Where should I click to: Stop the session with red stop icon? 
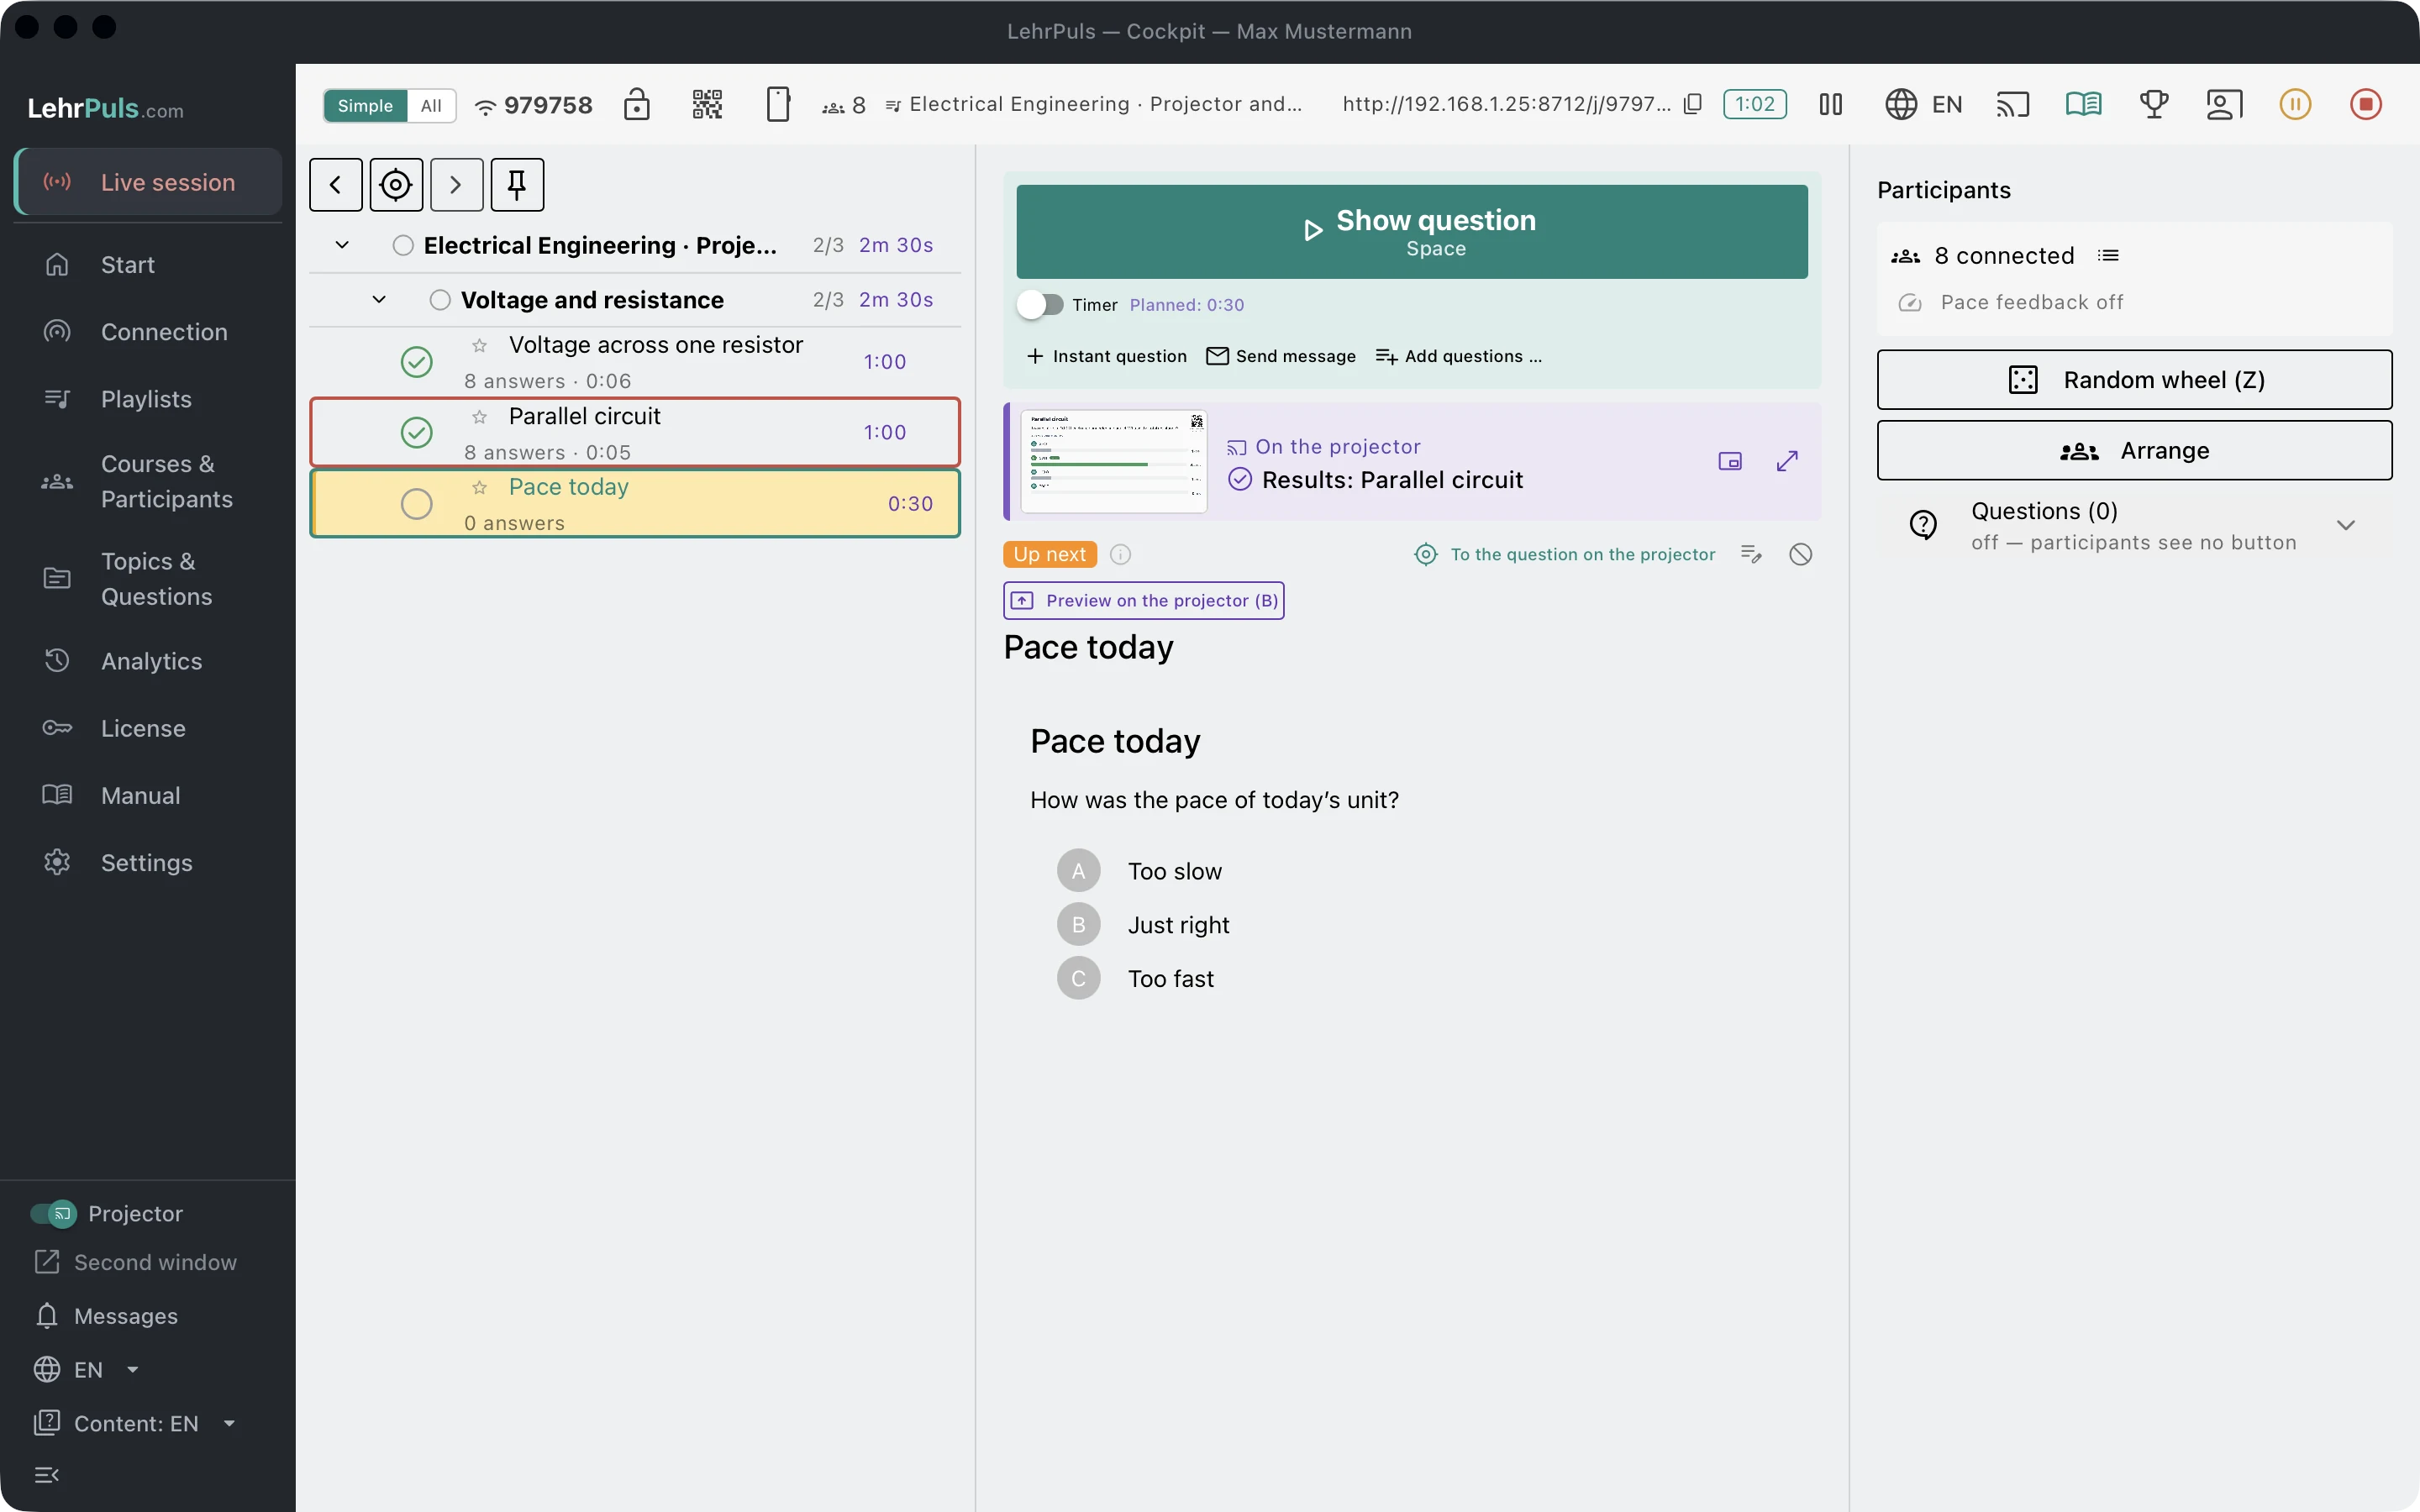click(x=2366, y=104)
